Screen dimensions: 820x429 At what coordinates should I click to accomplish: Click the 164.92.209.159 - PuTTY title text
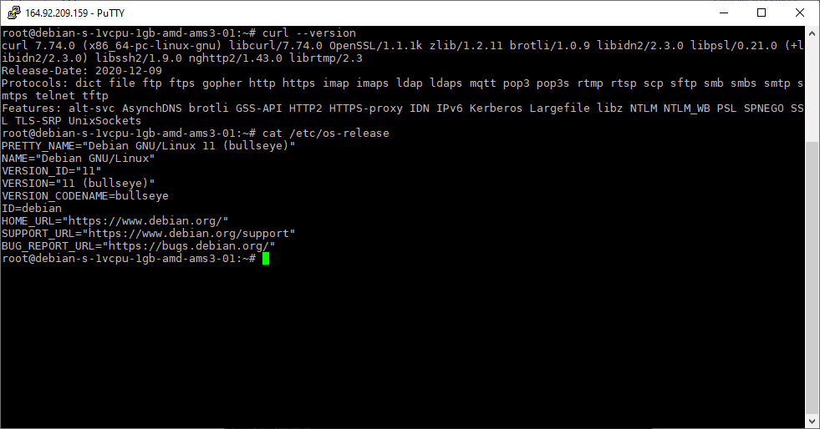coord(74,13)
